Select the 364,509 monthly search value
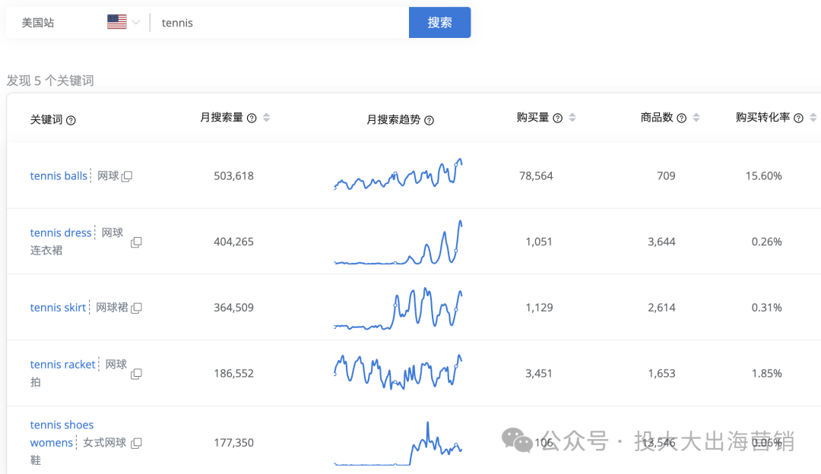 233,308
